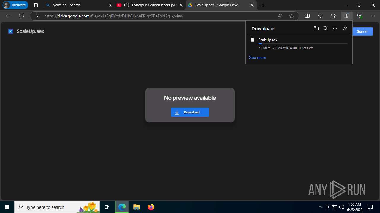The width and height of the screenshot is (380, 213).
Task: Close the ScaleUp.aex Google Drive tab
Action: pos(252,5)
